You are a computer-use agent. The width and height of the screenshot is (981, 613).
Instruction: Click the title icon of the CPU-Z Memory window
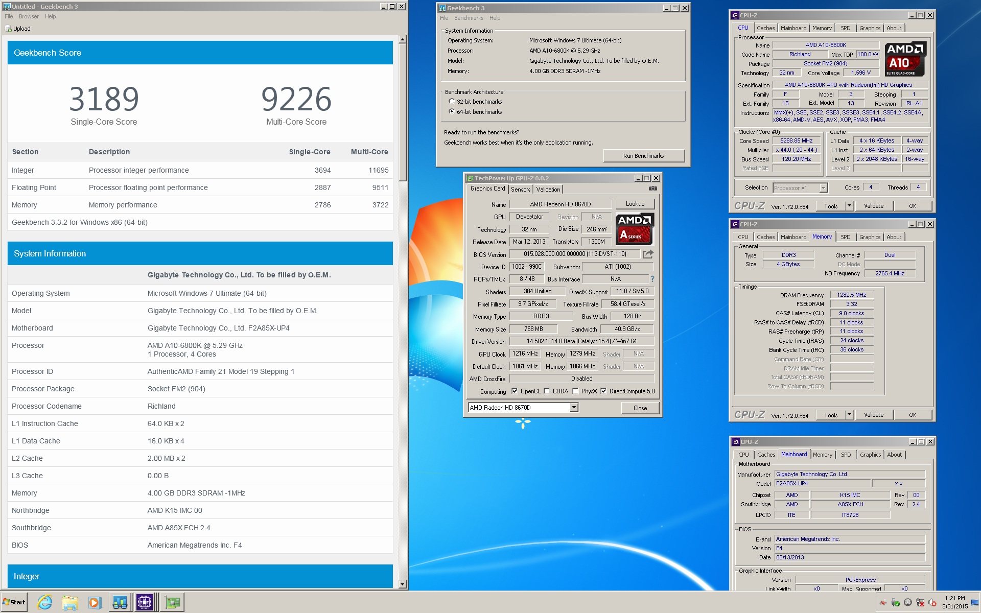735,224
